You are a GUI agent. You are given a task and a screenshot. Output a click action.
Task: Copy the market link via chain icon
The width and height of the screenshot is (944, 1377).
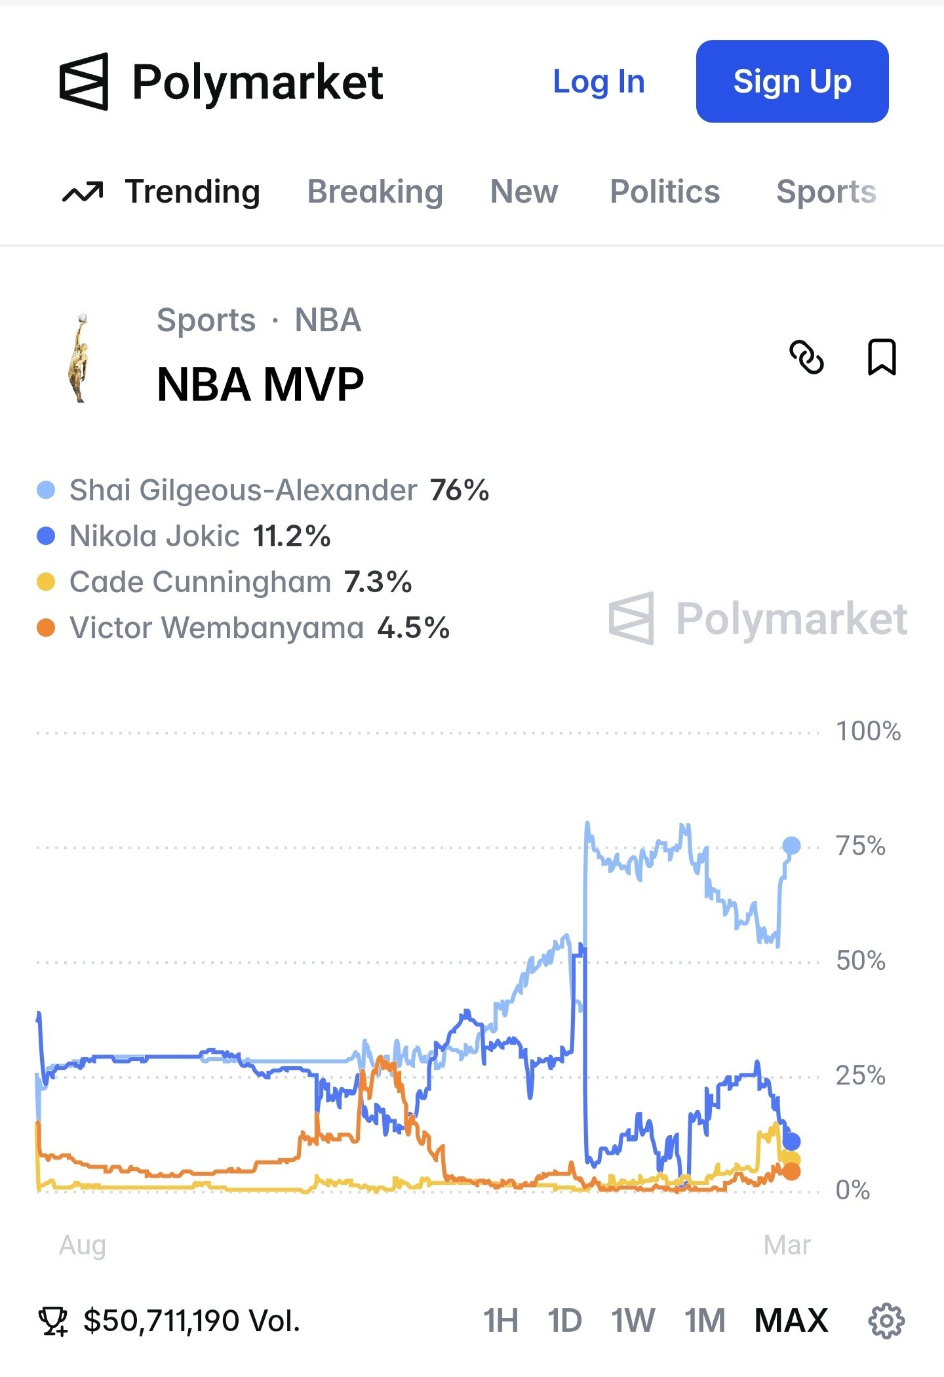(x=806, y=357)
